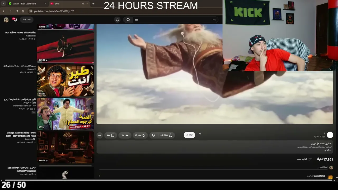The width and height of the screenshot is (338, 190).
Task: Go to the browser home page
Action: pyautogui.click(x=23, y=11)
